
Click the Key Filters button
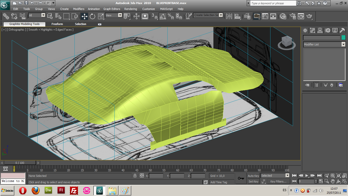point(278,181)
